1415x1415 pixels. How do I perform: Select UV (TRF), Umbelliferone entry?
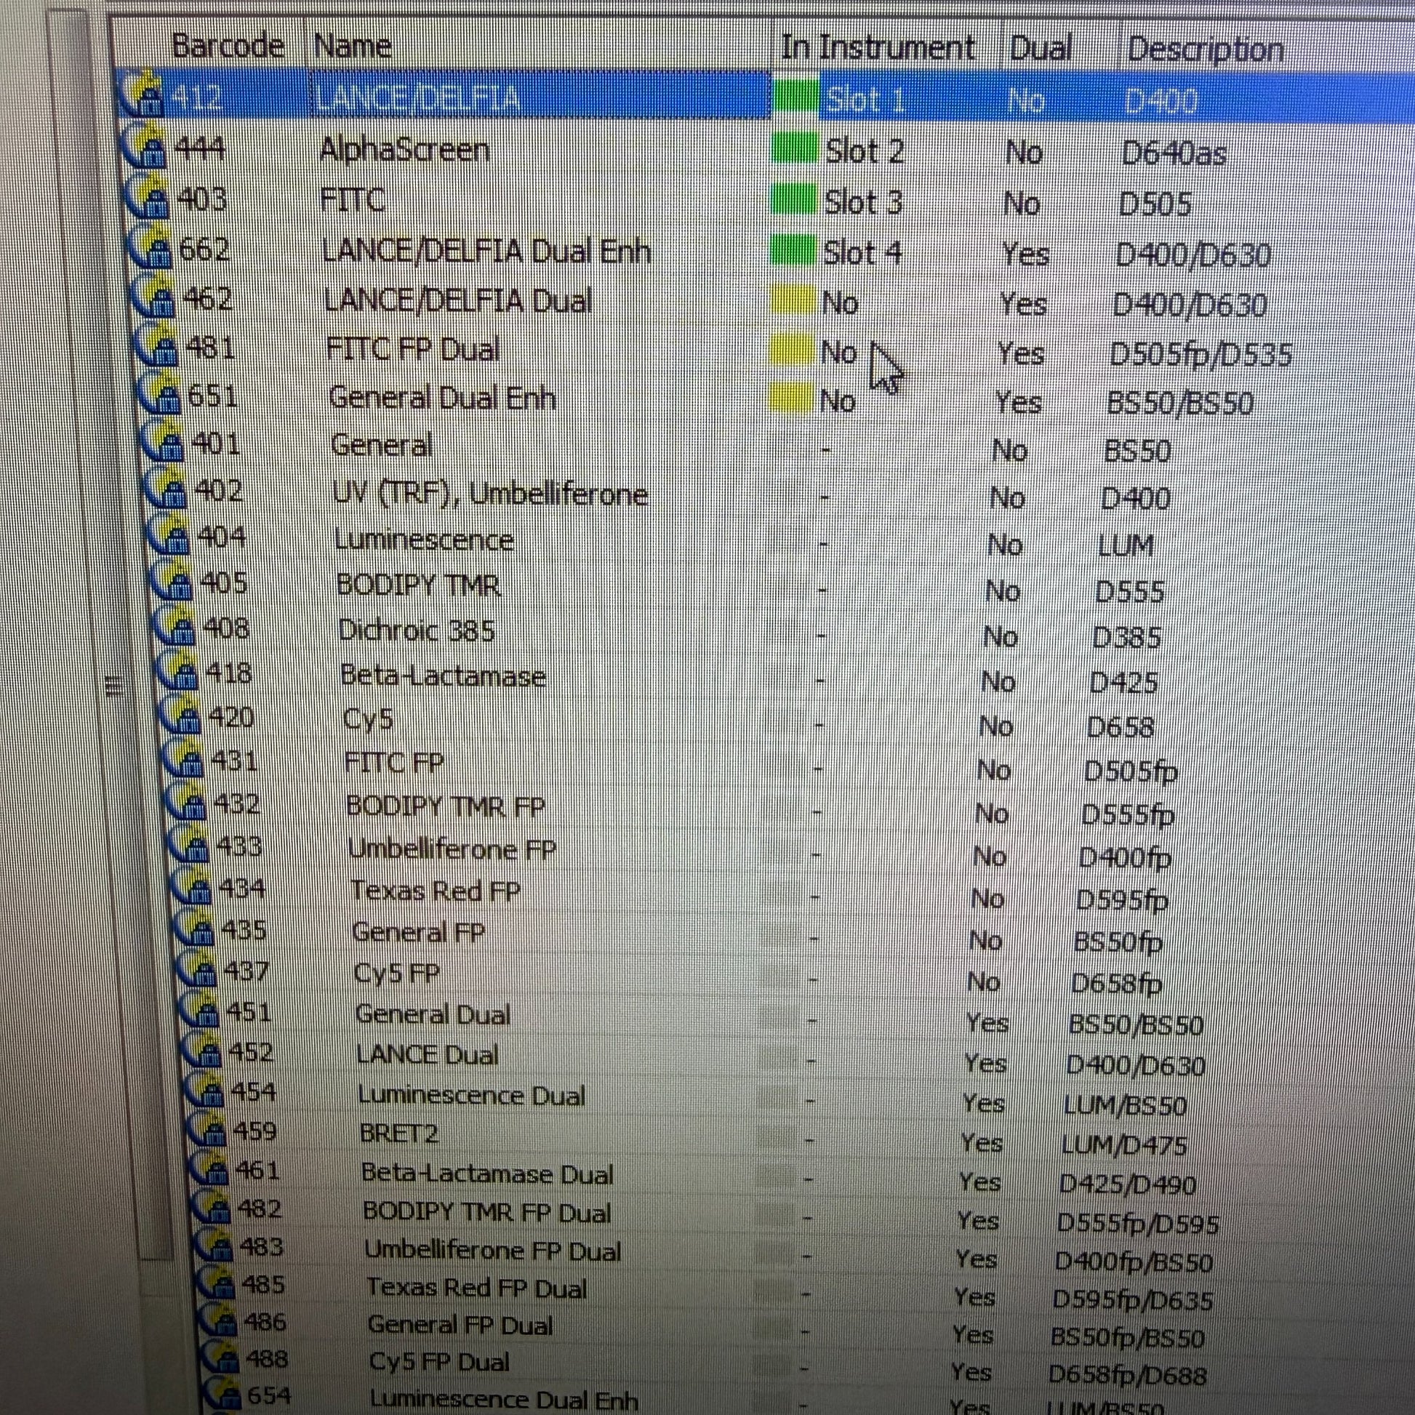490,494
